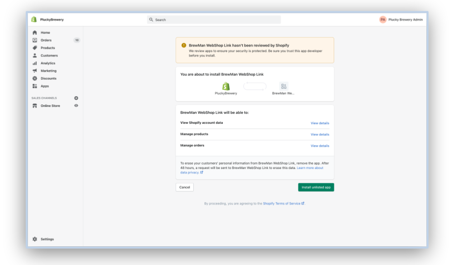Add a sales channel with the plus icon
Screen dimensions: 471x265
click(x=77, y=98)
